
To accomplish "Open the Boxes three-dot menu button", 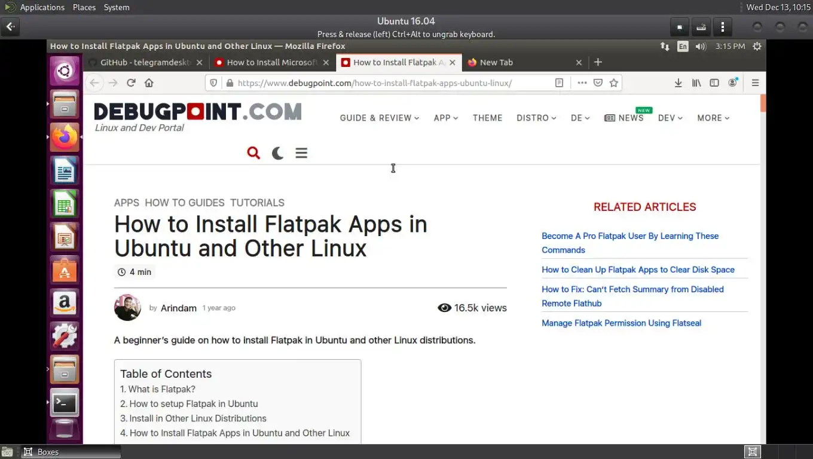I will 723,27.
